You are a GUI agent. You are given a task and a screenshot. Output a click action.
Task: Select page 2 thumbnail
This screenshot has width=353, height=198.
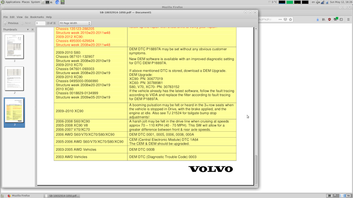tap(14, 78)
